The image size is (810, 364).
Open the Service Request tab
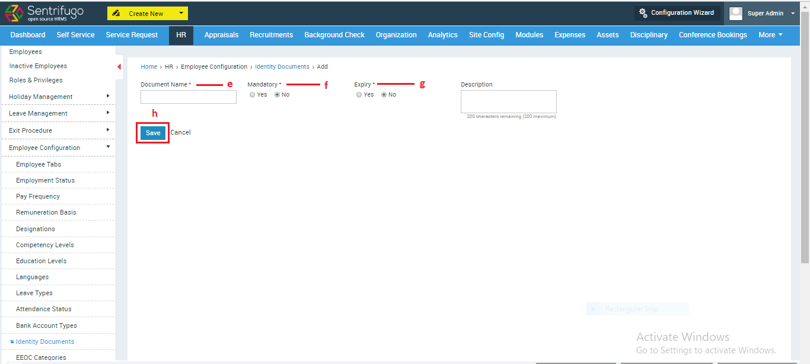pos(132,35)
